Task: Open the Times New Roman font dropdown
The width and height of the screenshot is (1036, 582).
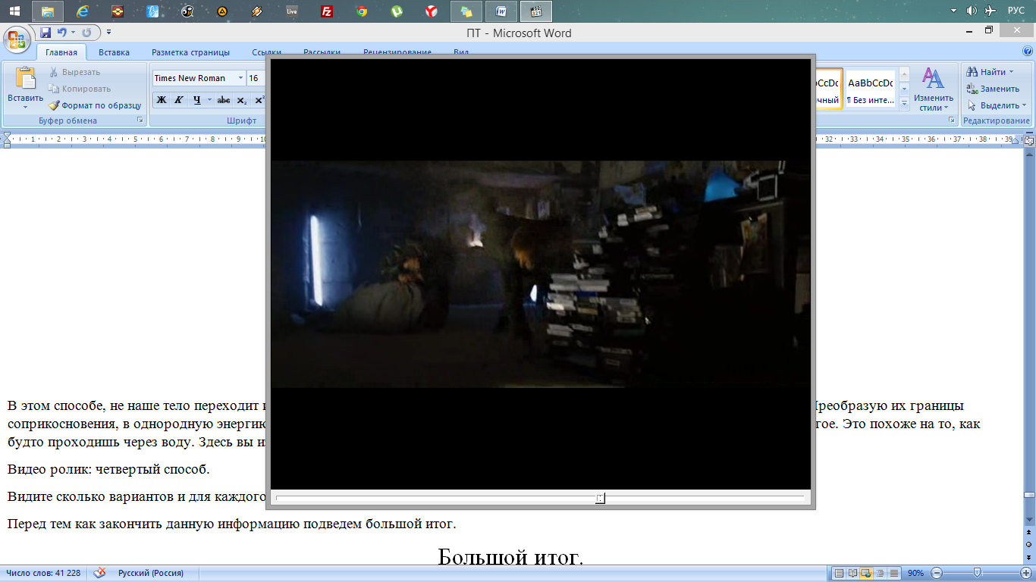Action: [x=240, y=78]
